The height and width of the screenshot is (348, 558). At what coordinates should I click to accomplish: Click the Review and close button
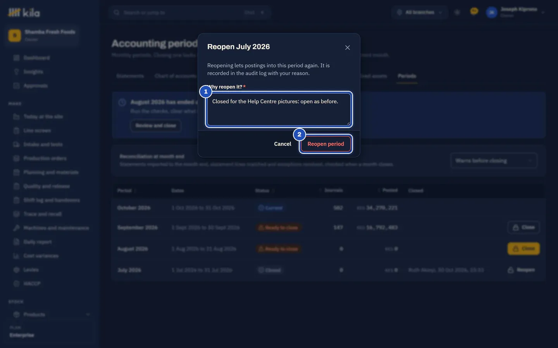pyautogui.click(x=156, y=126)
